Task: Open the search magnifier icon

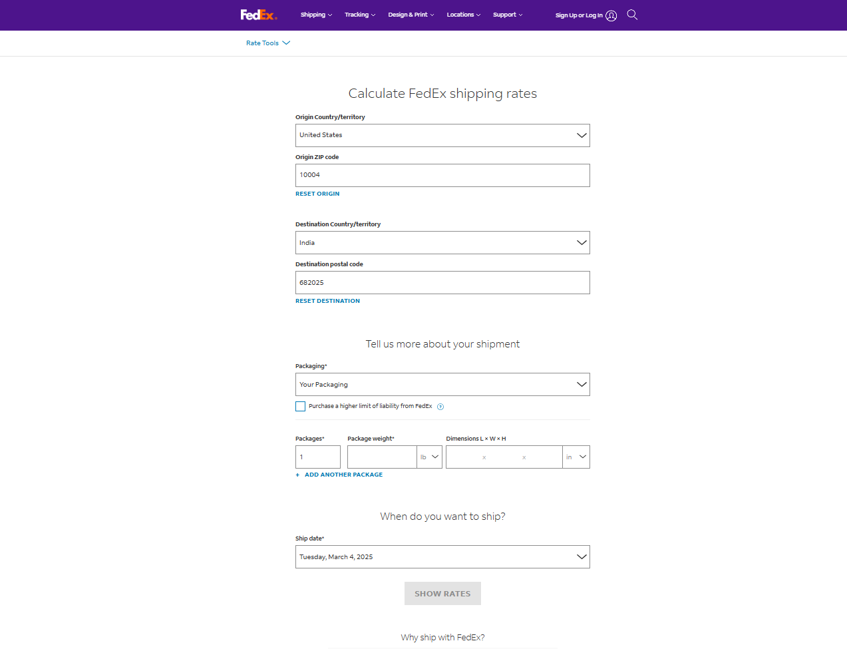Action: point(632,15)
